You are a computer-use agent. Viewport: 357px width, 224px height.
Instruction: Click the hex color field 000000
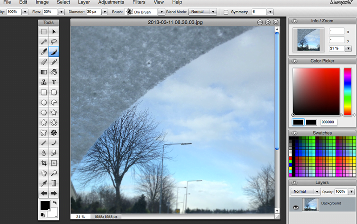tap(329, 122)
